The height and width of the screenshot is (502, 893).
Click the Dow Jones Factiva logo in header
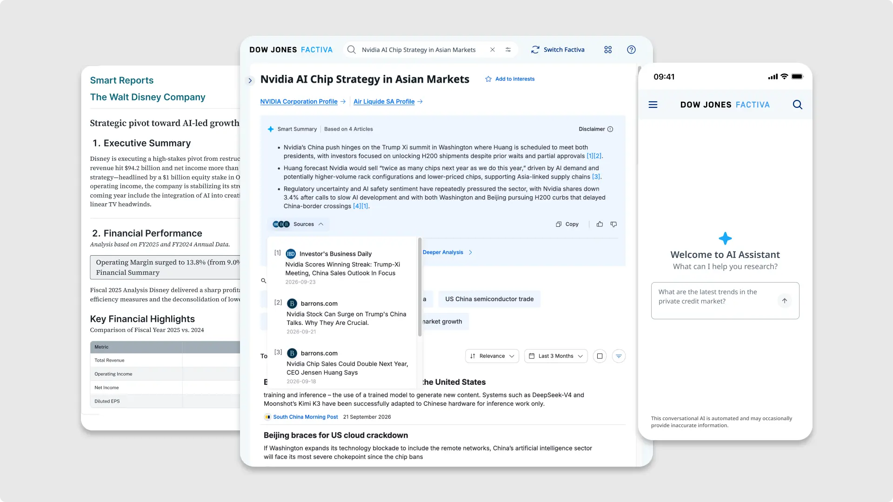click(x=291, y=50)
